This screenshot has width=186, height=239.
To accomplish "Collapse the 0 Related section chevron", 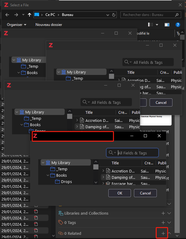I will coord(169,233).
